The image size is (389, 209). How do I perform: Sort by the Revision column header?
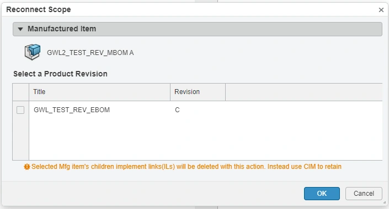click(198, 92)
